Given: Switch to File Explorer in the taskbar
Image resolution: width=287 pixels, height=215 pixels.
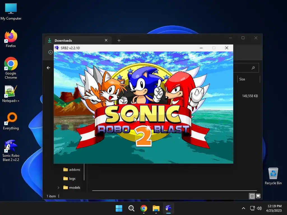Looking at the screenshot, I should (x=156, y=208).
